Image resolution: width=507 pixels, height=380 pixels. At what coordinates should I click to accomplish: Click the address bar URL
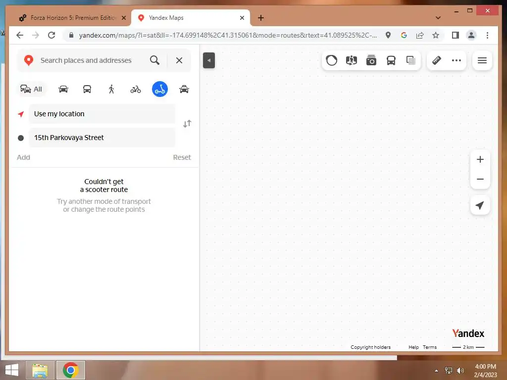(228, 35)
